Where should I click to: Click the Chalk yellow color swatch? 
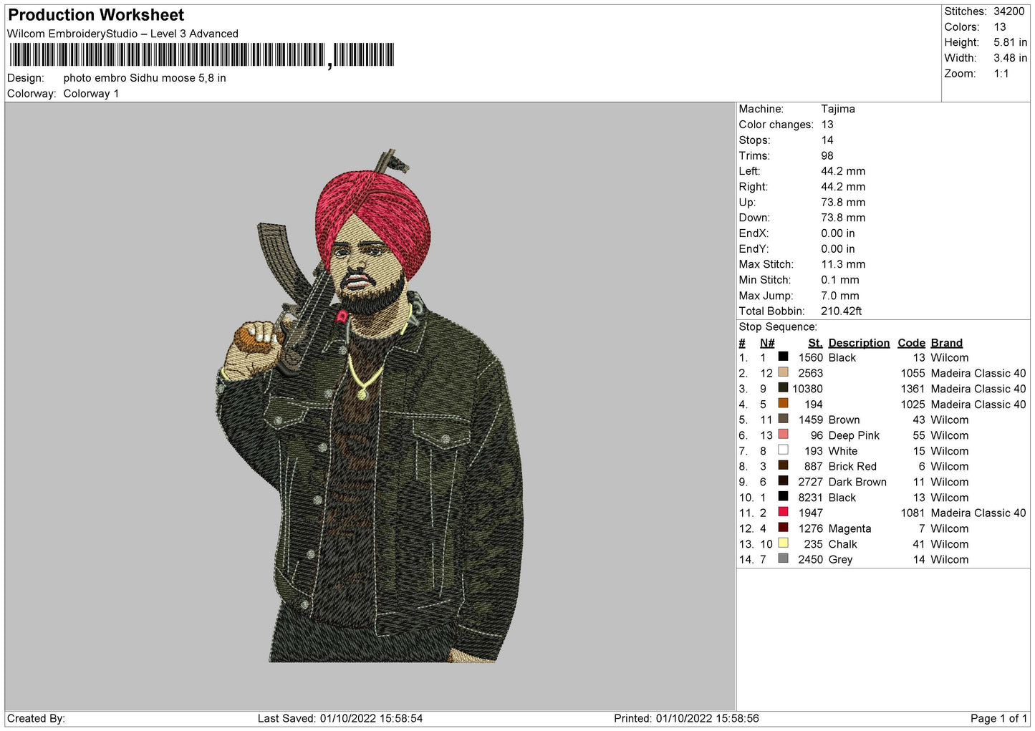click(783, 543)
